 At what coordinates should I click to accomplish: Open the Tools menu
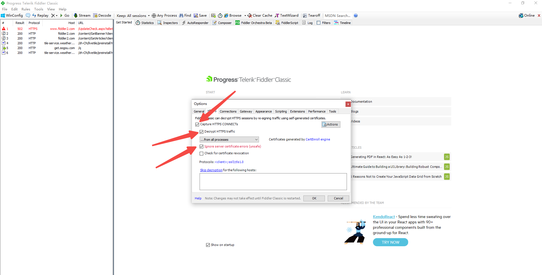(39, 9)
